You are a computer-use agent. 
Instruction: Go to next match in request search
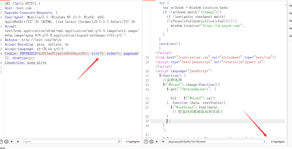(x=18, y=142)
